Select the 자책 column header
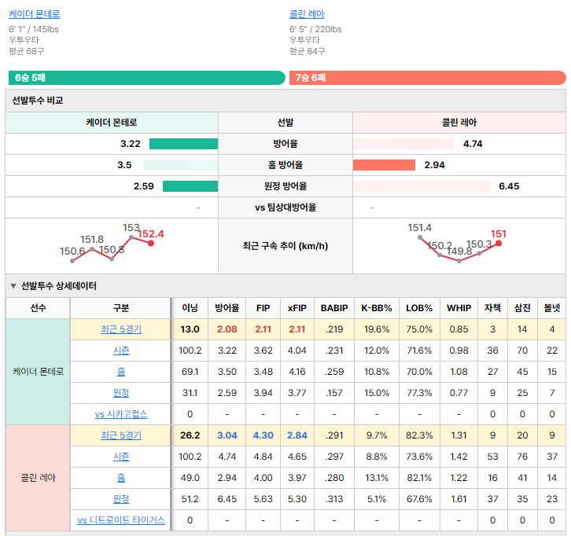571x536 pixels. 492,308
